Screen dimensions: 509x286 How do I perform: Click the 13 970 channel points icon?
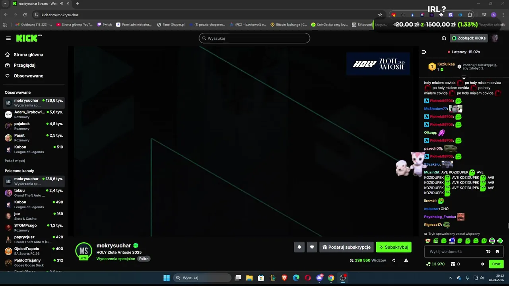coord(428,264)
